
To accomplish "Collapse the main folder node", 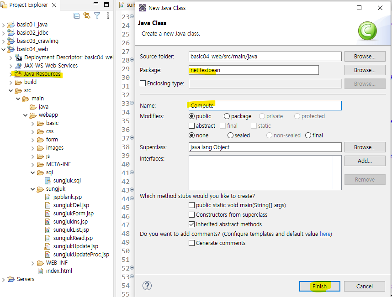I will point(18,99).
